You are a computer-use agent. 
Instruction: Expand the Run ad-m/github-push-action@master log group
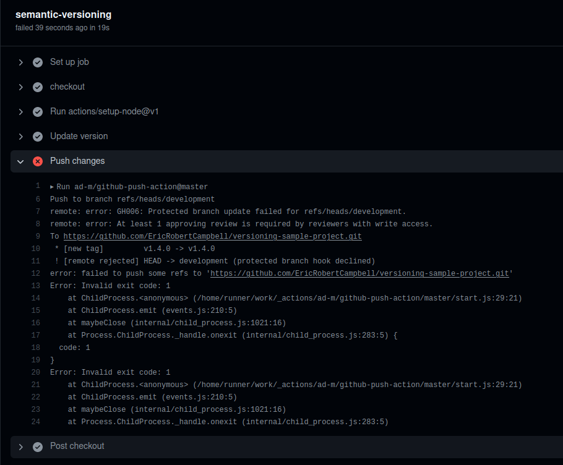click(x=52, y=187)
